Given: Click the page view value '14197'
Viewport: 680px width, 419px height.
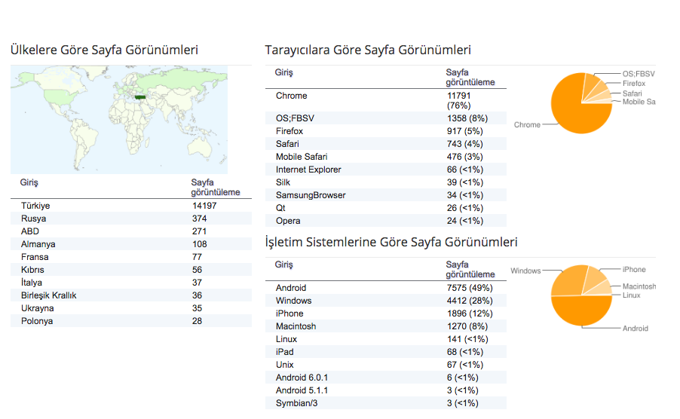Looking at the screenshot, I should [x=204, y=206].
